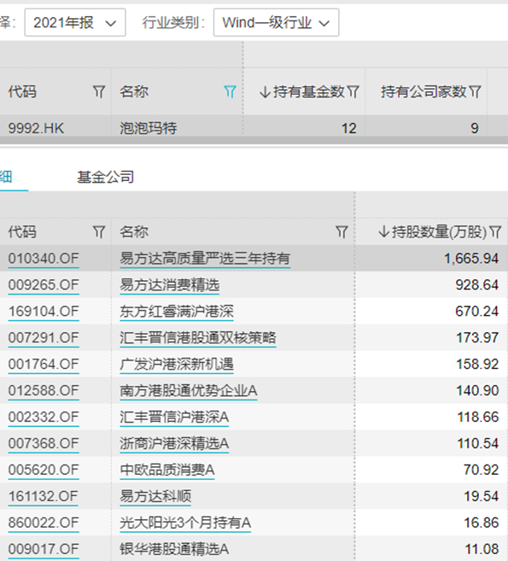Screen dimensions: 508x561
Task: Open fund link 易方达高质量严选三年持有
Action: (205, 259)
